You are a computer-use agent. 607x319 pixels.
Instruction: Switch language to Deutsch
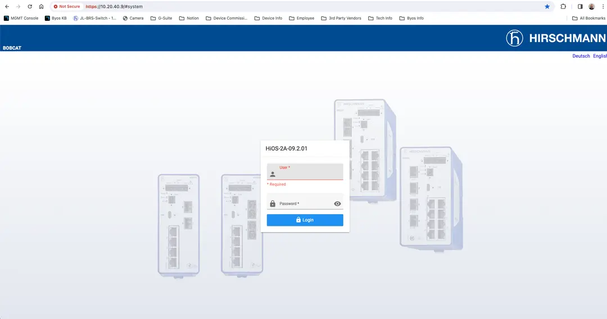coord(581,56)
